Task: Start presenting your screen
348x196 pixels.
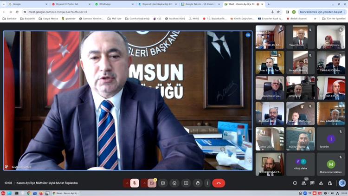Action: pyautogui.click(x=186, y=183)
